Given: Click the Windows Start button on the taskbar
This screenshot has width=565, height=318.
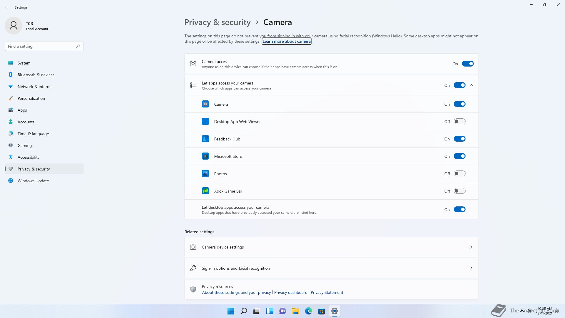Looking at the screenshot, I should pyautogui.click(x=231, y=311).
